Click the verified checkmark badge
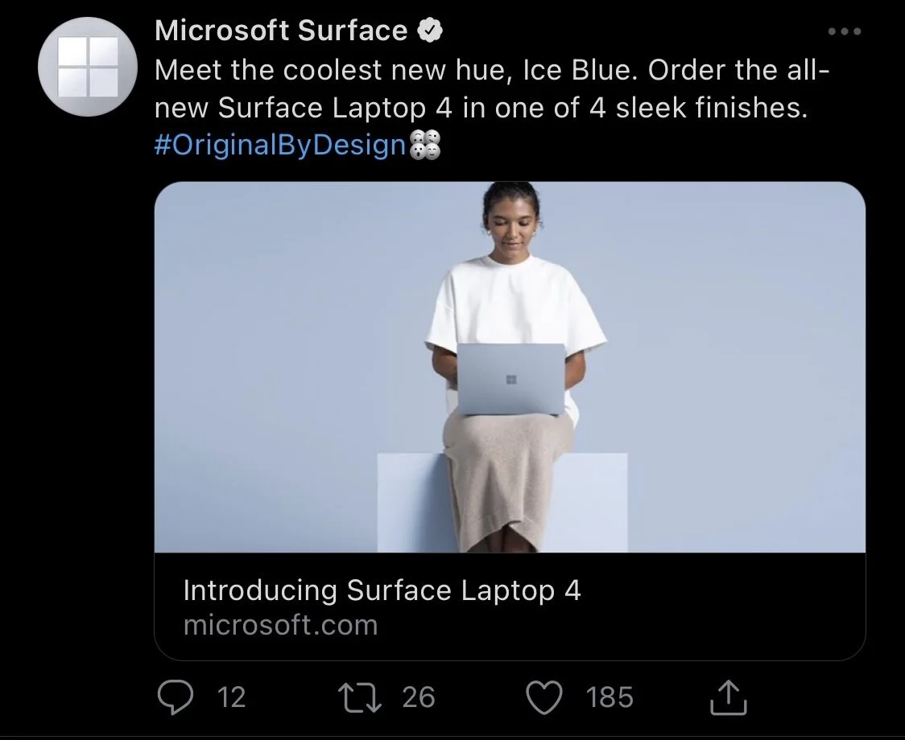Screen dimensions: 905x740 pyautogui.click(x=430, y=31)
